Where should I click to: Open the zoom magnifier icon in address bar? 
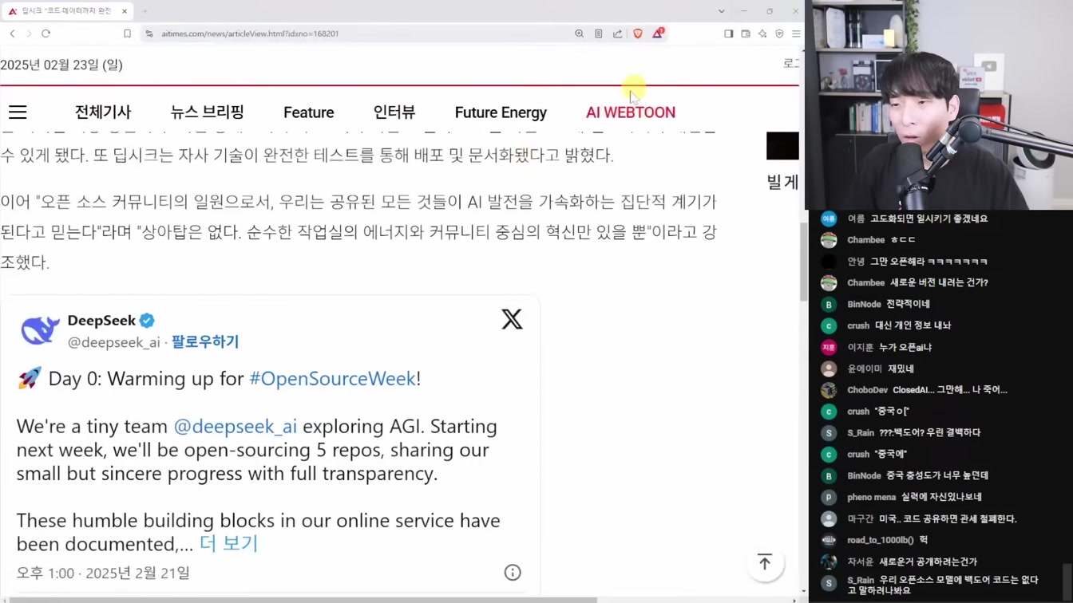pyautogui.click(x=579, y=33)
